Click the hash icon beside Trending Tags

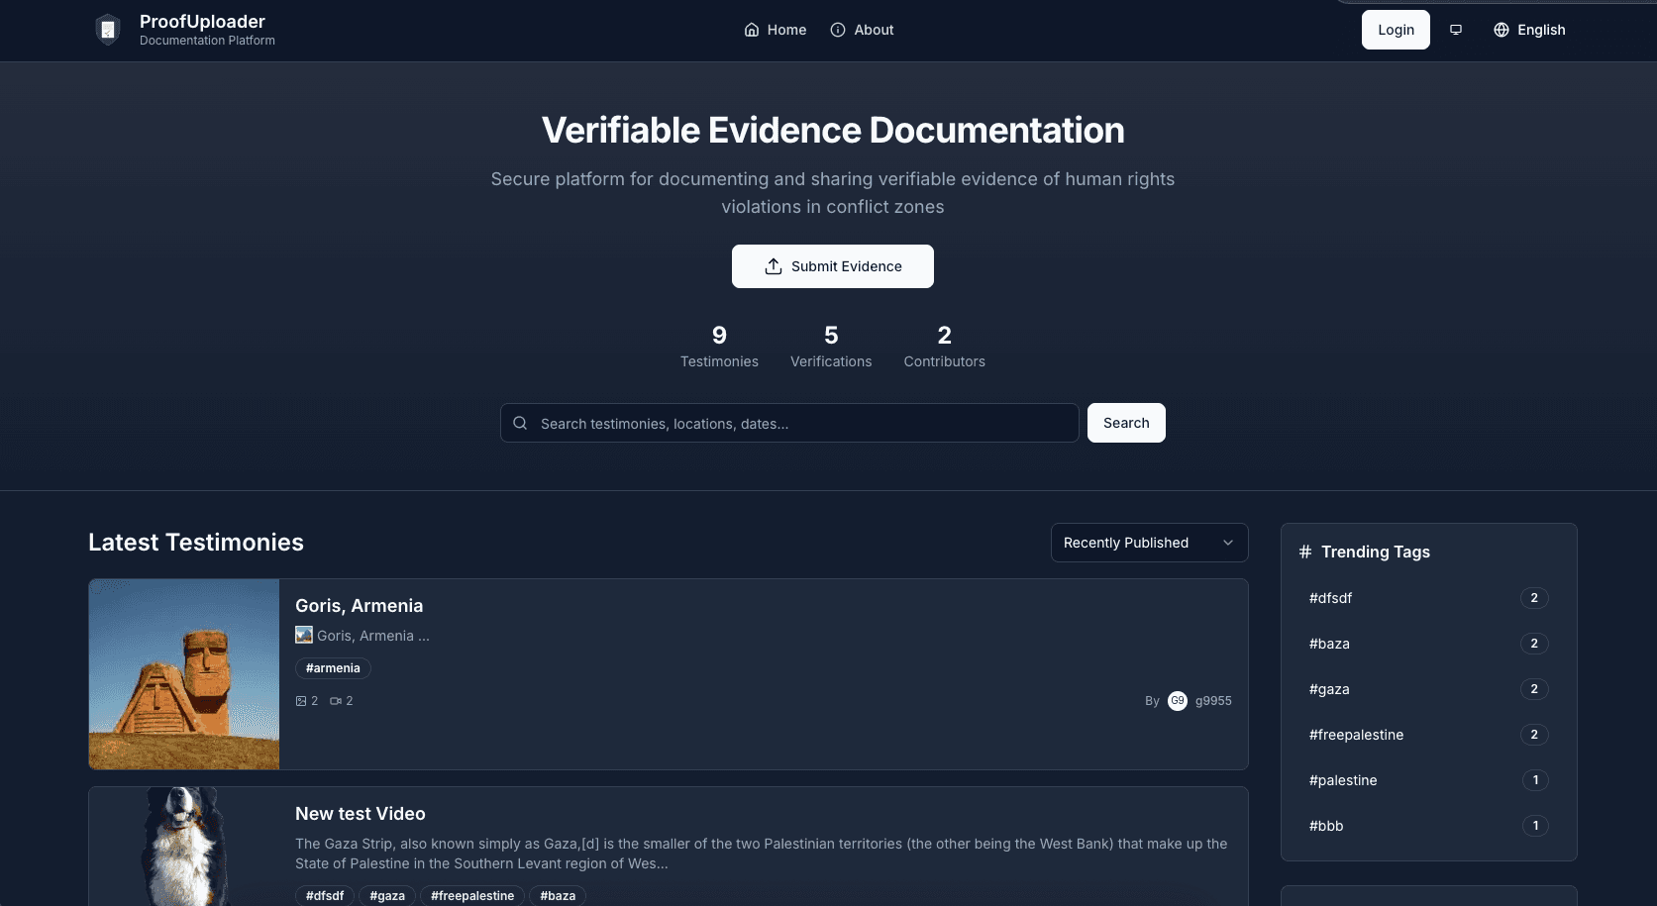tap(1304, 552)
